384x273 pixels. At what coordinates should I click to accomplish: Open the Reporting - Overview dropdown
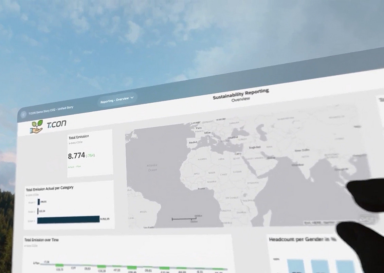coord(117,99)
